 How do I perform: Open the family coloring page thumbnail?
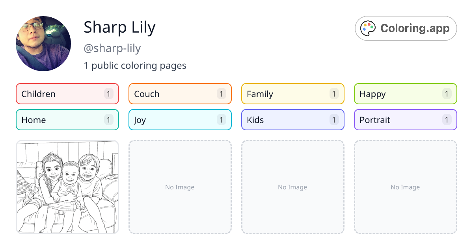click(x=67, y=187)
